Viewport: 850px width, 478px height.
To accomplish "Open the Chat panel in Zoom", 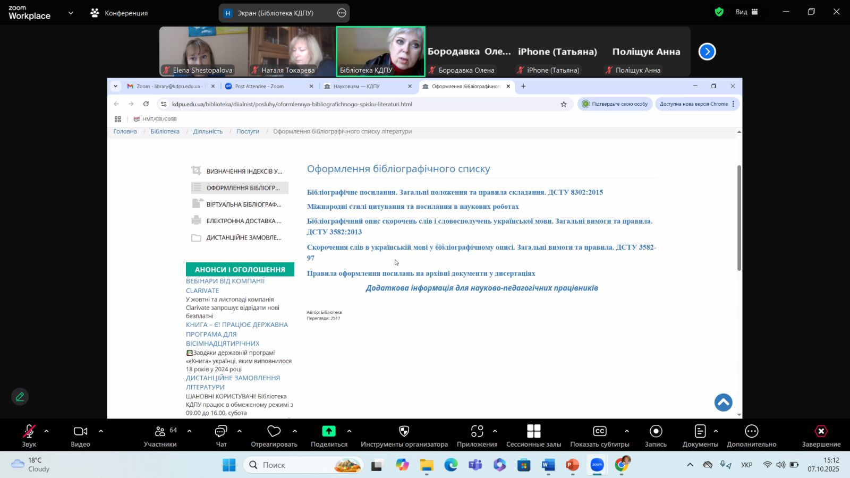I will click(x=221, y=431).
